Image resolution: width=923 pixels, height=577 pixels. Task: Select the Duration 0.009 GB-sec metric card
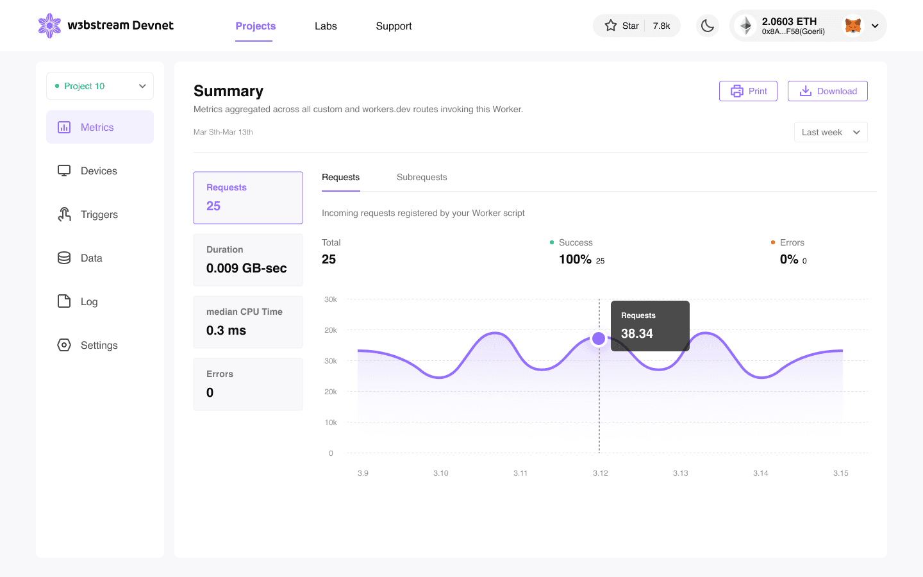248,260
